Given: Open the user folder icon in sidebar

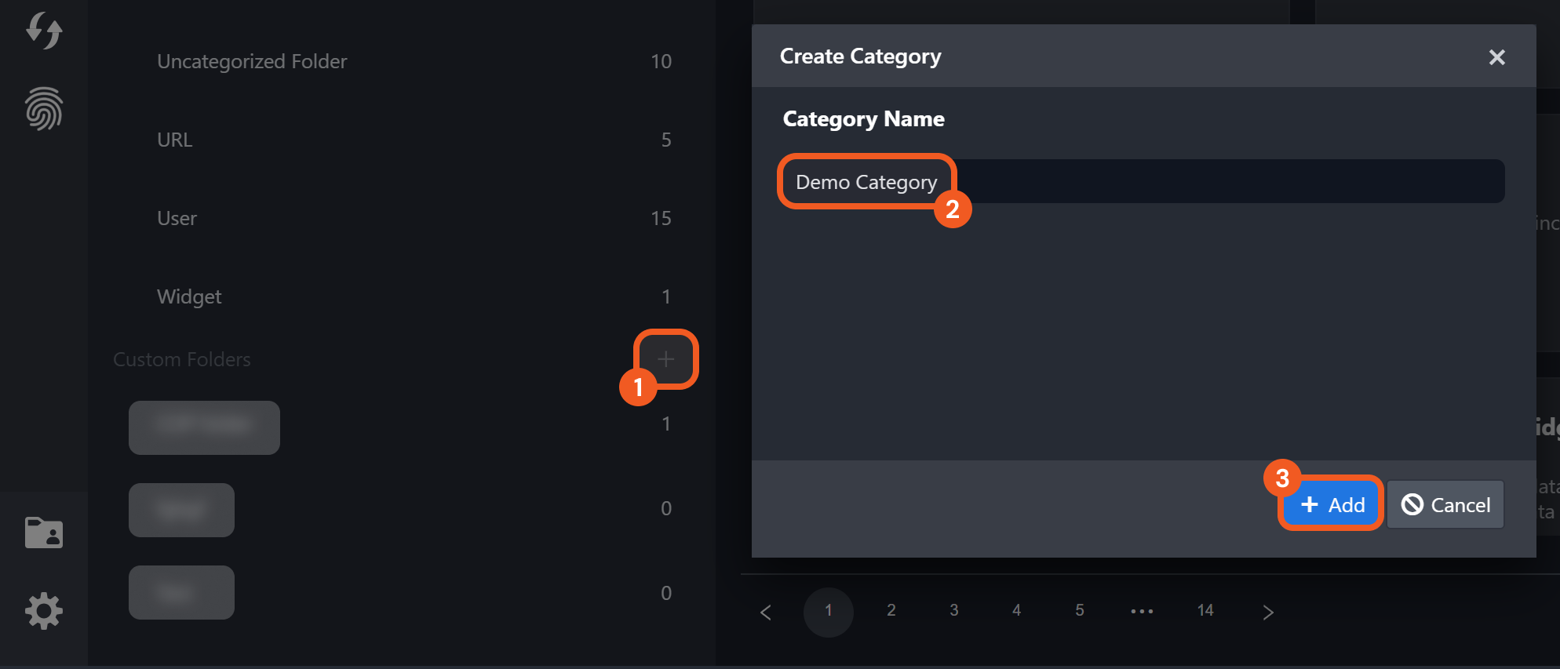Looking at the screenshot, I should [x=44, y=533].
